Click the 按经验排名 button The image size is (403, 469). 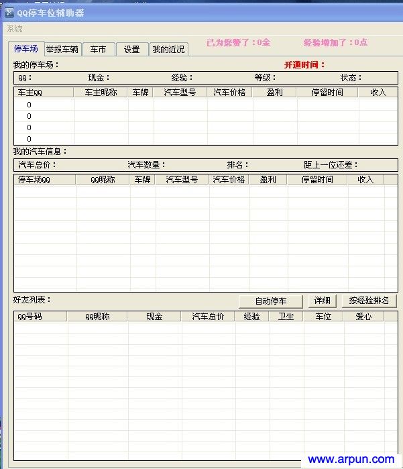click(369, 301)
